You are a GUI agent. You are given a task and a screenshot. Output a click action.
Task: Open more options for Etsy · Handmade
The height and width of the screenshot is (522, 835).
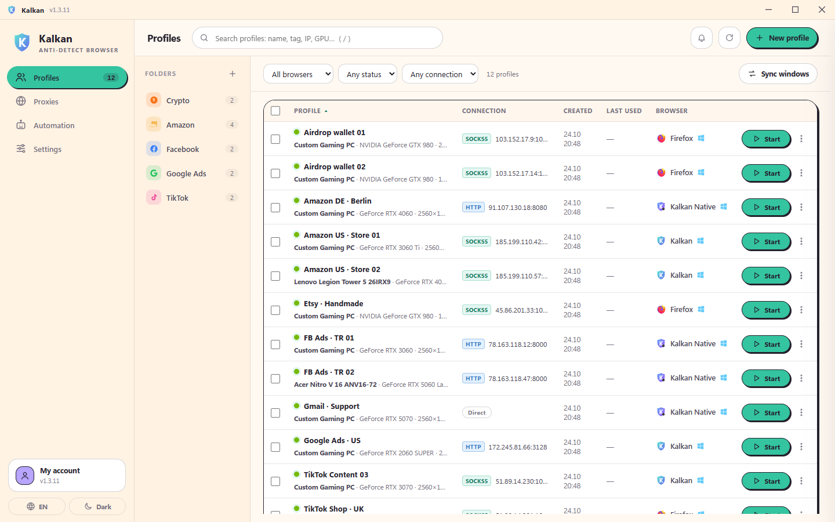coord(801,310)
